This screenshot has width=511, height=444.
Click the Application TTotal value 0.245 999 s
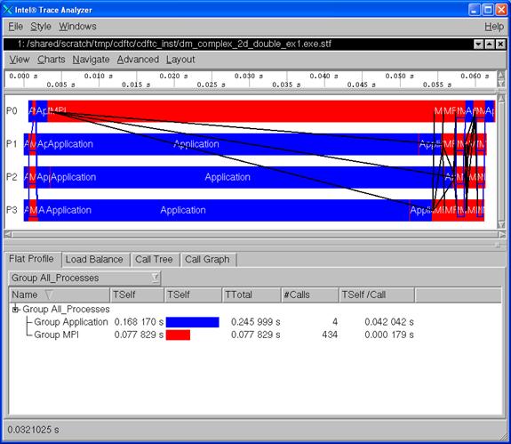[256, 322]
